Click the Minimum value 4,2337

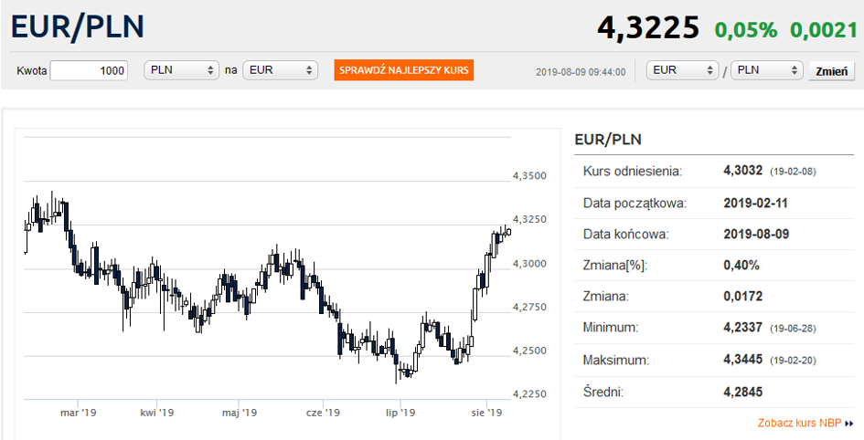(742, 328)
